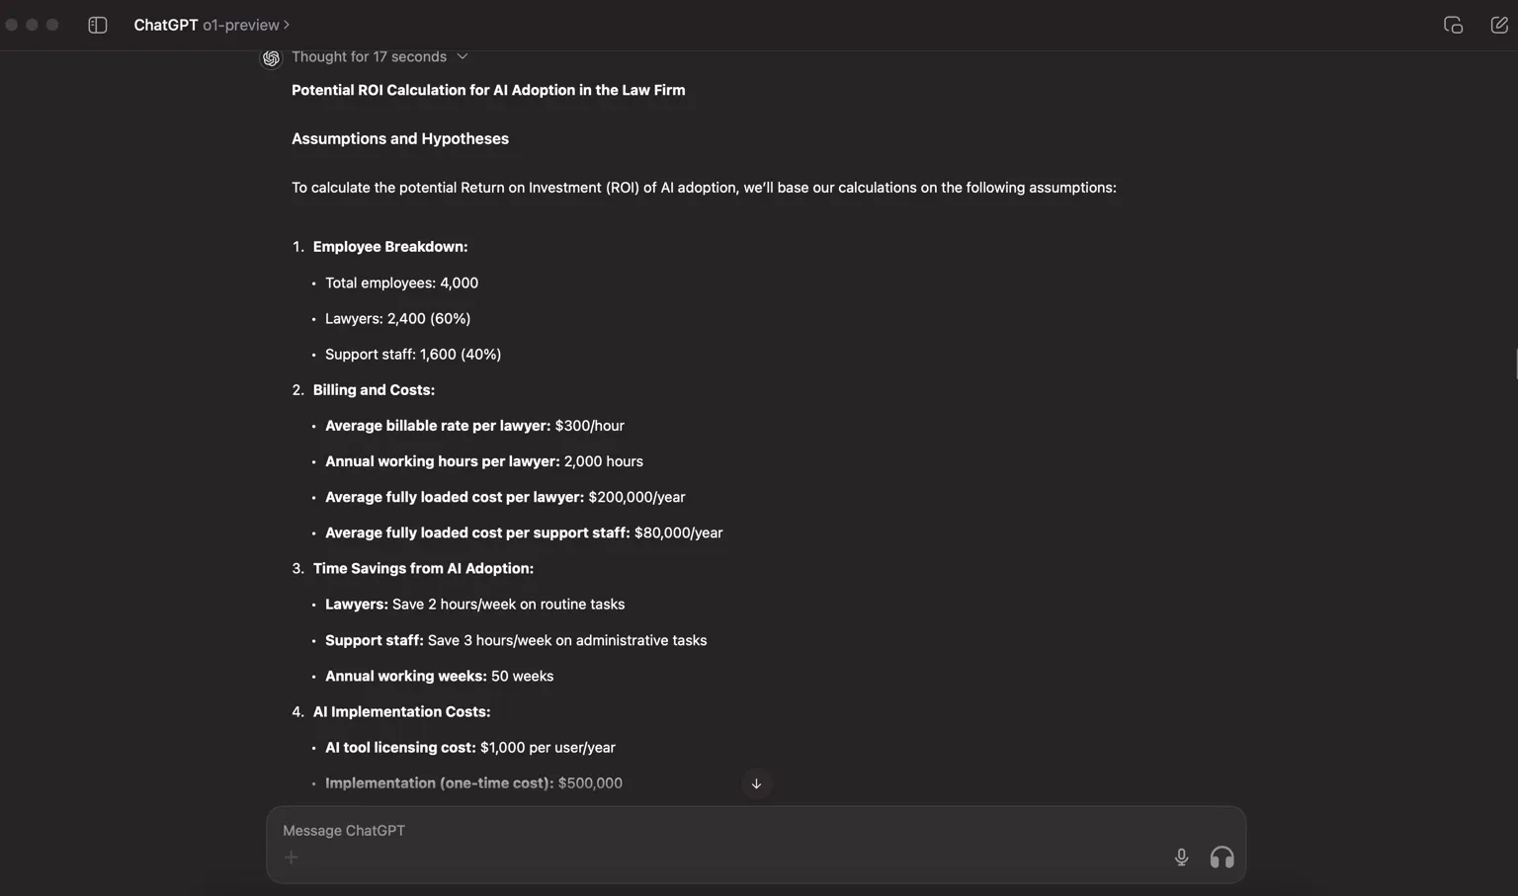Open the o1-preview model selector
1518x896 pixels.
pos(246,25)
